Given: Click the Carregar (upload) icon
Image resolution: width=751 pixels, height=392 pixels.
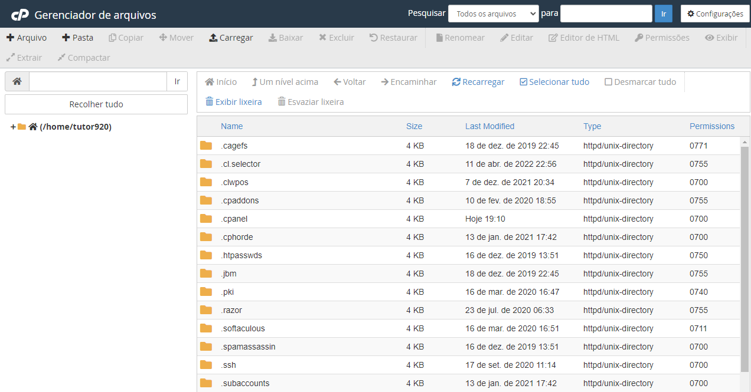Looking at the screenshot, I should click(x=212, y=37).
